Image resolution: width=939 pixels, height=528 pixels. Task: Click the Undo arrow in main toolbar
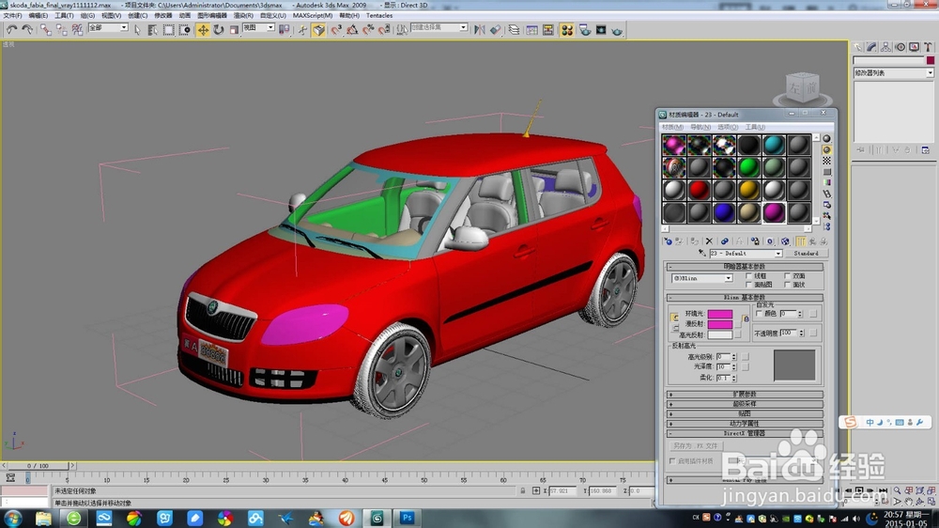[x=11, y=29]
